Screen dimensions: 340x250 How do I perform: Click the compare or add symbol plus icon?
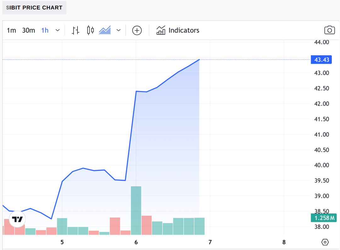pos(137,30)
